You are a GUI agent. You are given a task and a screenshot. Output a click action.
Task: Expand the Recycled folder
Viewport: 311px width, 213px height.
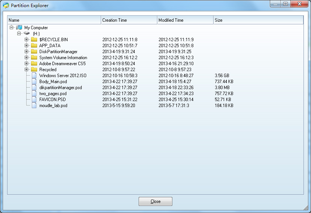click(x=27, y=70)
